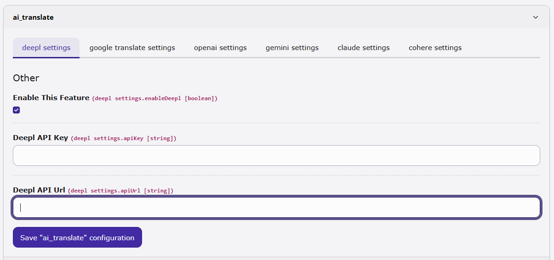Image resolution: width=554 pixels, height=260 pixels.
Task: Click the apiUrl [string] hint text
Action: coord(120,190)
